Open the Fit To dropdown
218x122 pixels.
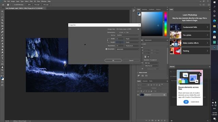point(128,35)
